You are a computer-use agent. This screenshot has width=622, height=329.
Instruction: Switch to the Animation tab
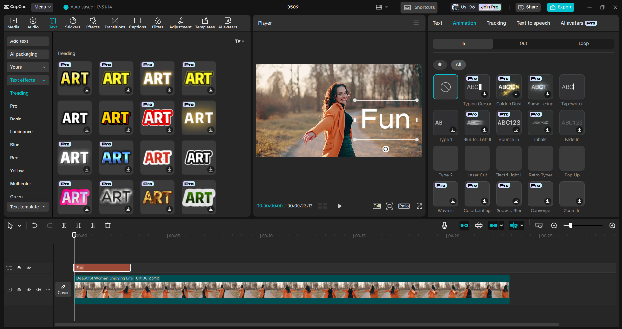pos(464,23)
